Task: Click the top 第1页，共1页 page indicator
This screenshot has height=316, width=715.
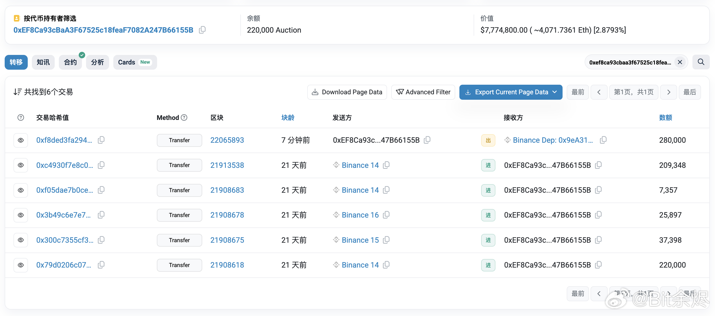Action: (634, 92)
